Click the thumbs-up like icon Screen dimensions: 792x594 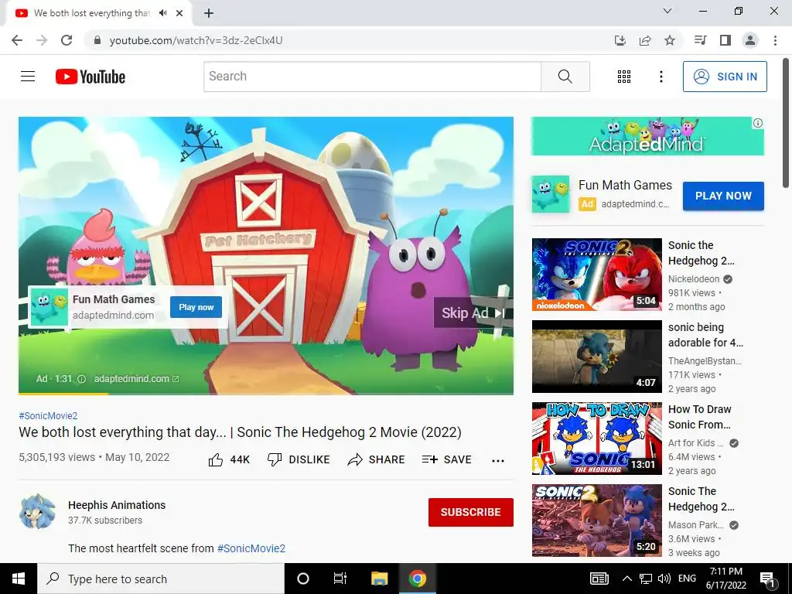click(216, 459)
